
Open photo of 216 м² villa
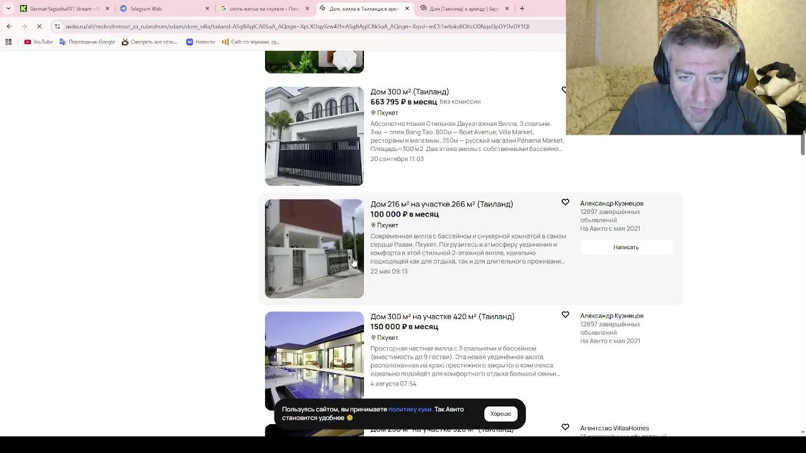tap(314, 249)
